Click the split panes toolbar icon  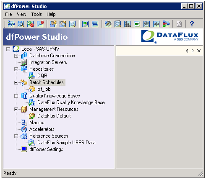click(156, 24)
